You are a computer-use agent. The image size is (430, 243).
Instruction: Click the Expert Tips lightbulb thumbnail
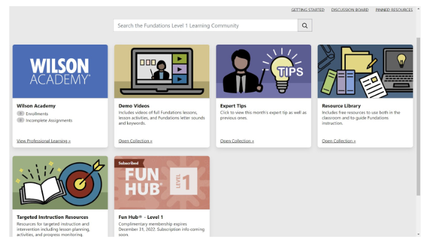(263, 71)
